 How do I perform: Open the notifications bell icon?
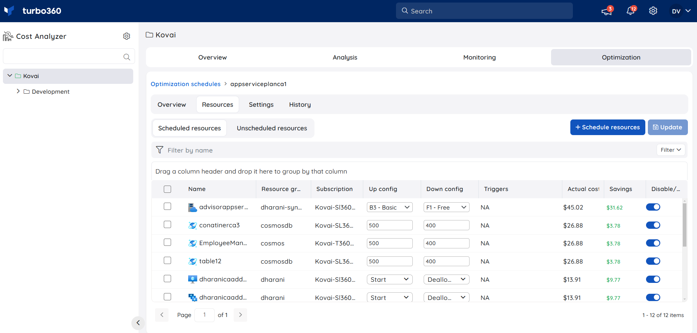point(630,11)
